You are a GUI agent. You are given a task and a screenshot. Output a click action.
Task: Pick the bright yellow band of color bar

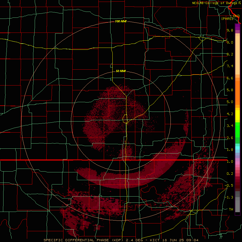pyautogui.click(x=237, y=115)
